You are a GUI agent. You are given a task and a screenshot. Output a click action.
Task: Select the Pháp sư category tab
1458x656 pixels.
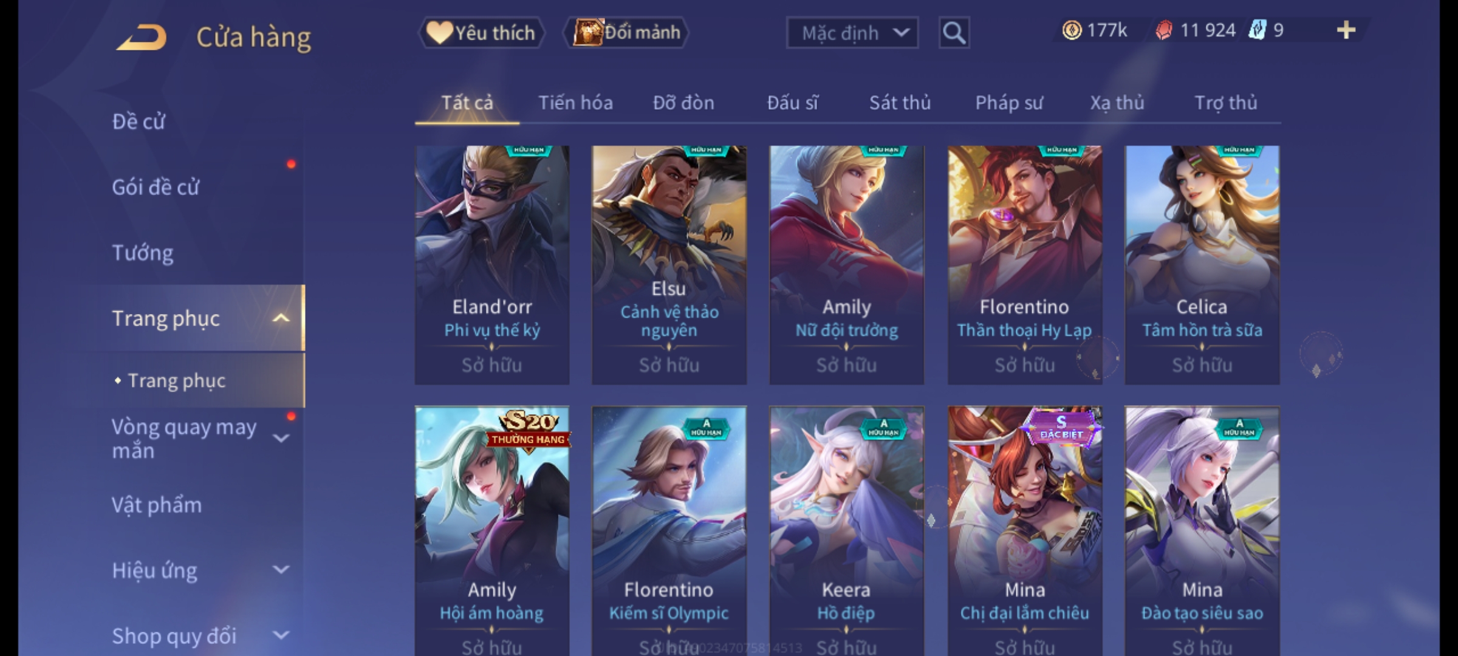[1009, 103]
